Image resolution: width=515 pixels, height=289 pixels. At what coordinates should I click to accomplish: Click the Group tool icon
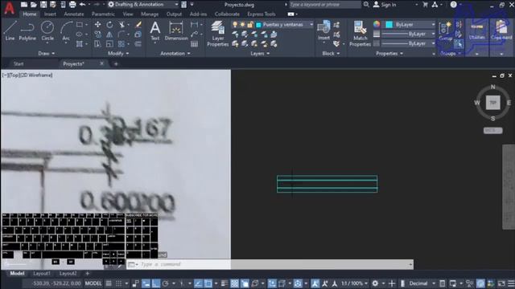click(445, 31)
